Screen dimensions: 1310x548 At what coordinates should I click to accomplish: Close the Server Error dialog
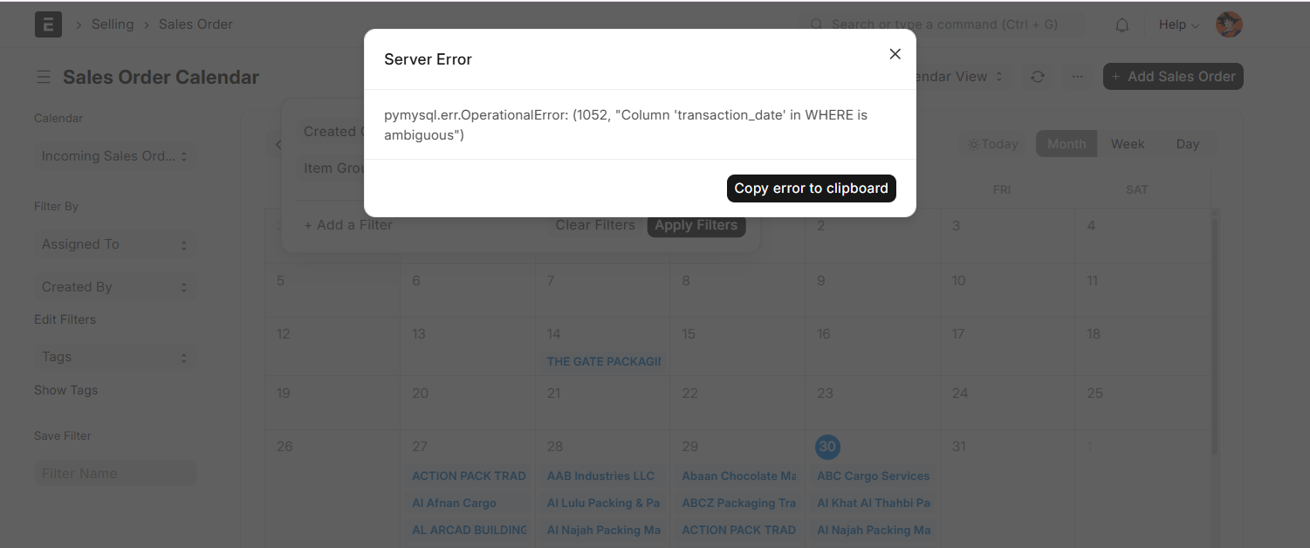(x=895, y=54)
